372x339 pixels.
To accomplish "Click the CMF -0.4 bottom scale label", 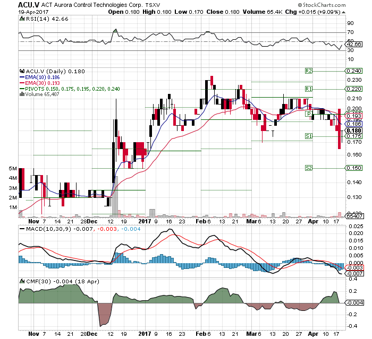I will pos(352,326).
